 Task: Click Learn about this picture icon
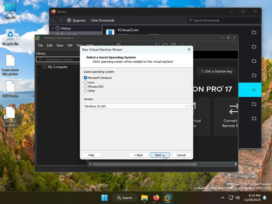(x=10, y=65)
